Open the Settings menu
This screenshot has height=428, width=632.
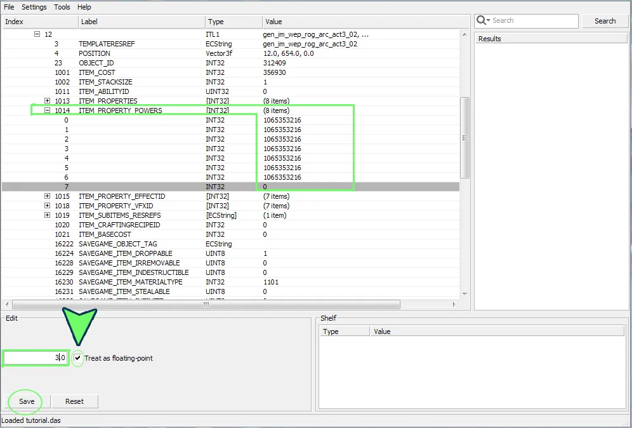coord(34,7)
